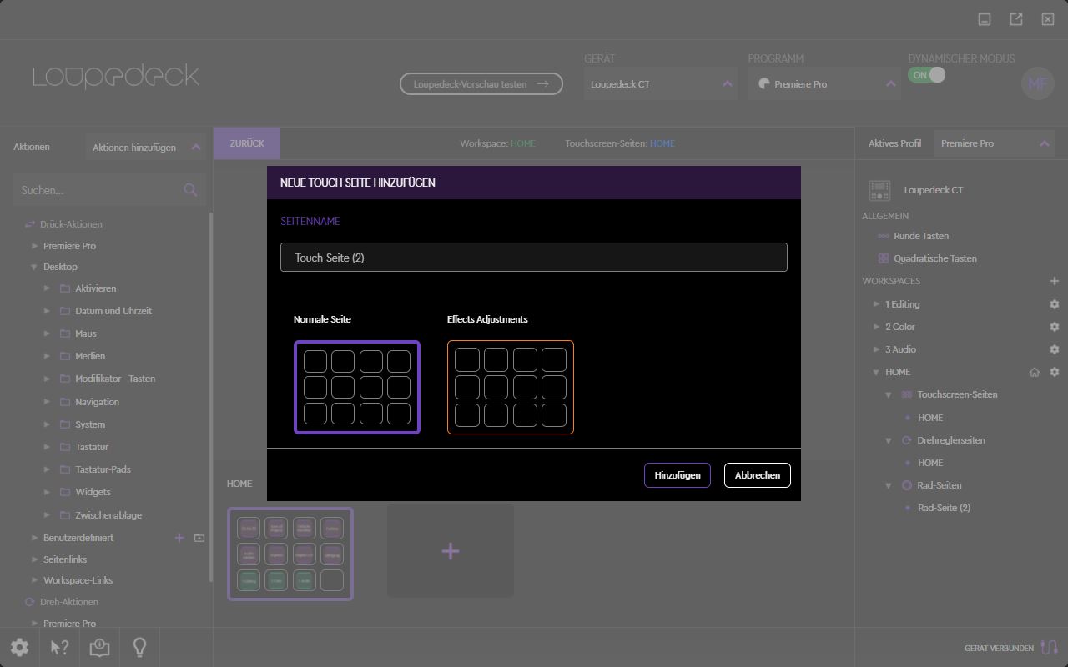
Task: Click the Benutzerdefiniert new folder icon
Action: (199, 538)
